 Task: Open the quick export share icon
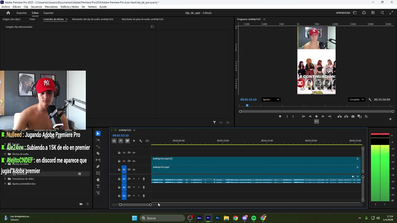click(x=364, y=13)
